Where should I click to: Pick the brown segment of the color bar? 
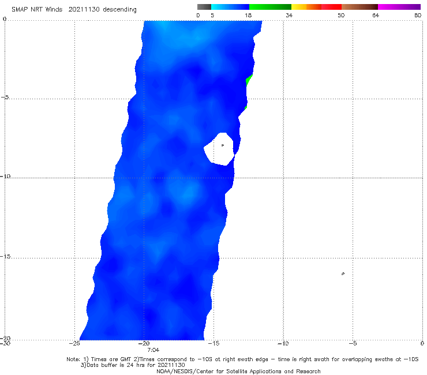click(x=359, y=7)
